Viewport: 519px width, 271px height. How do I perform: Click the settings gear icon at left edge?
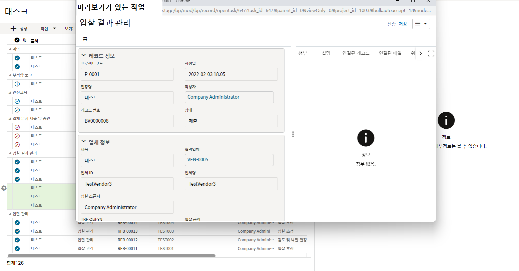4,188
